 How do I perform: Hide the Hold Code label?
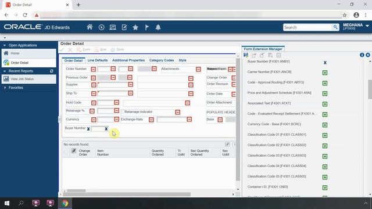[94, 103]
